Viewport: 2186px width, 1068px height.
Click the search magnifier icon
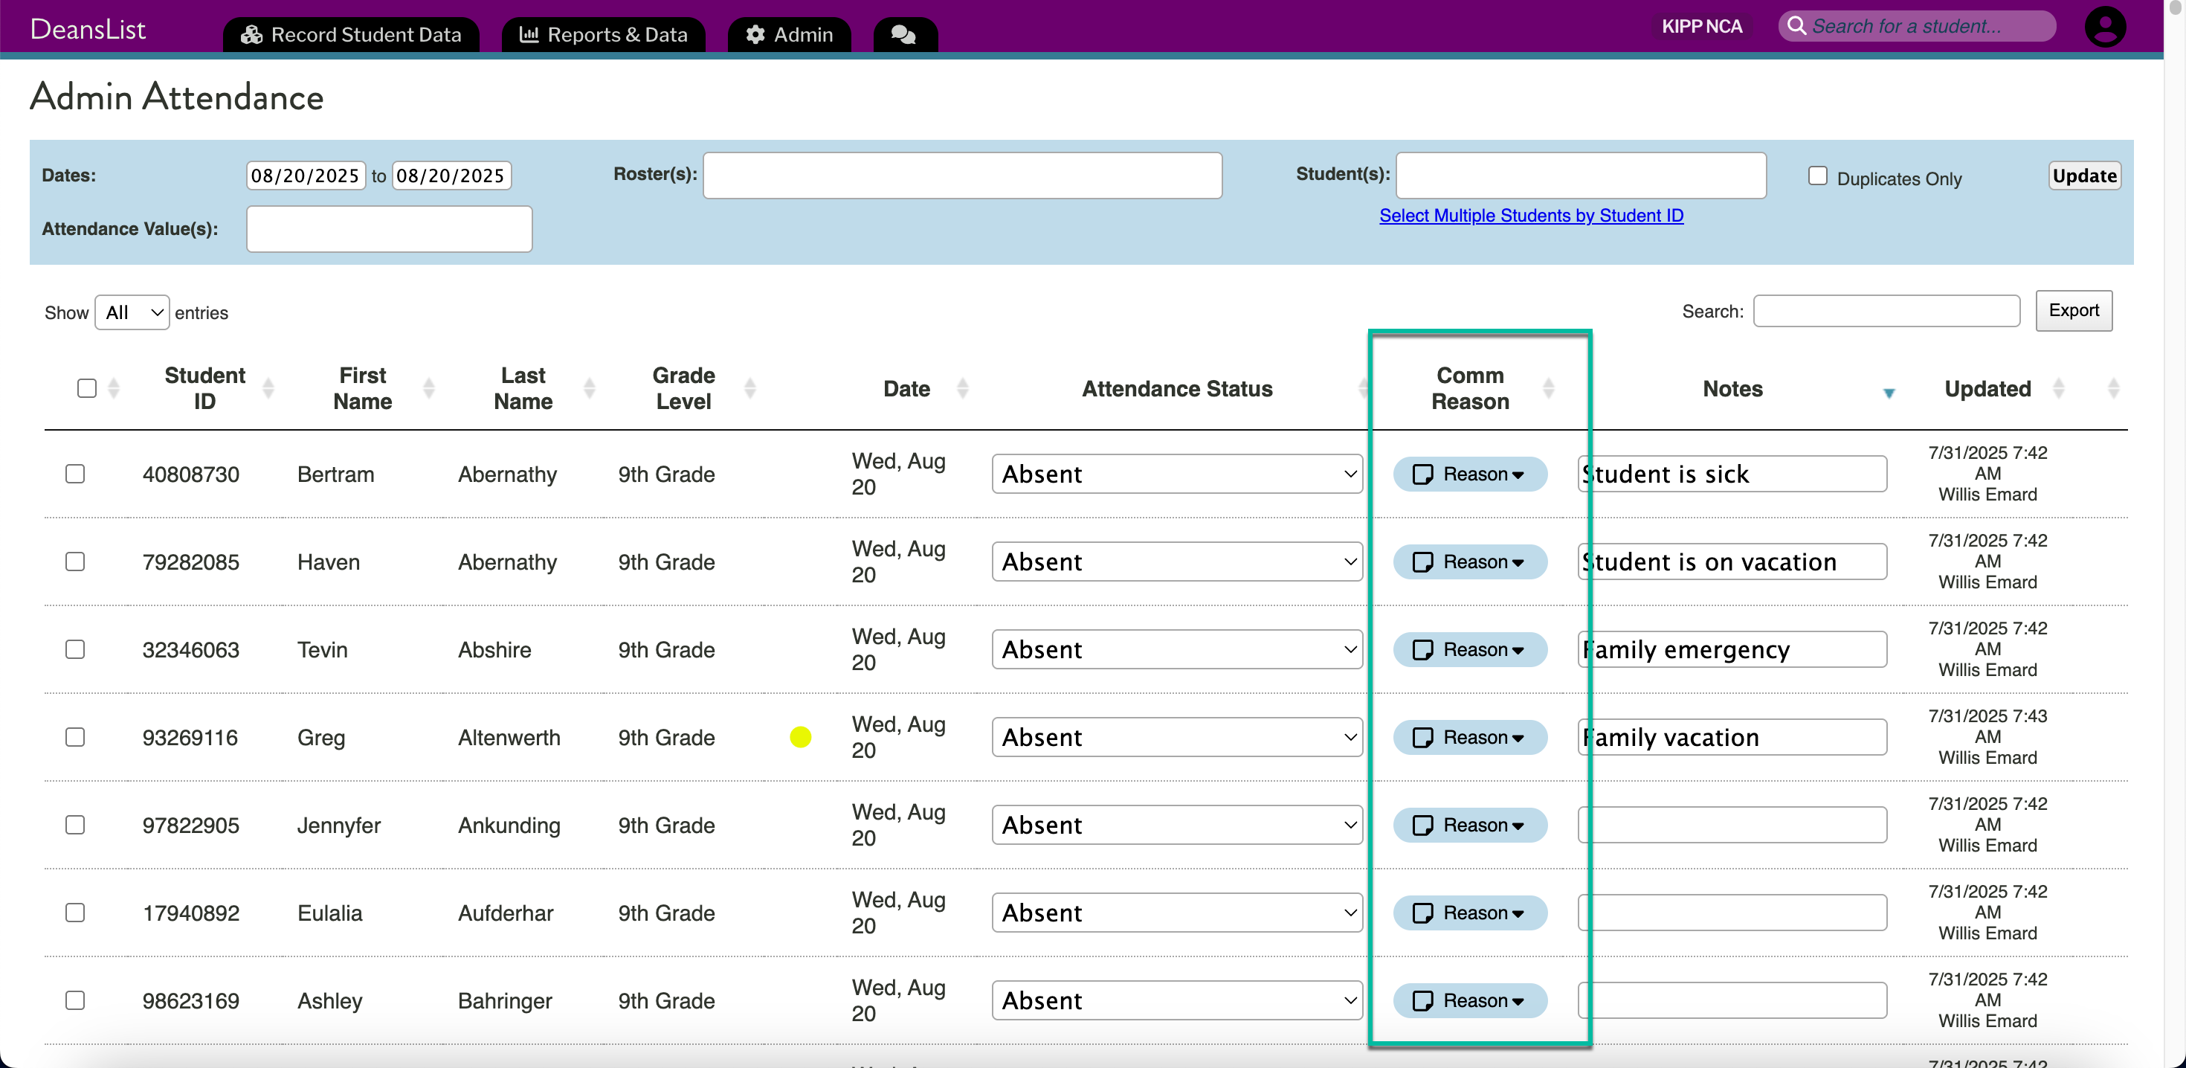click(x=1796, y=26)
